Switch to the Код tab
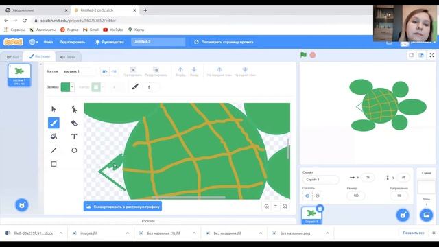Viewport: 439px width, 247px height. coord(13,57)
